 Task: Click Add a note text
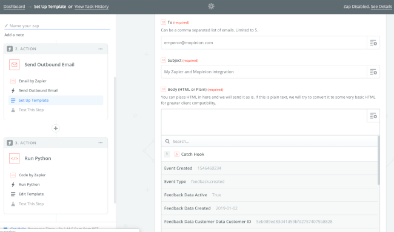pos(14,35)
